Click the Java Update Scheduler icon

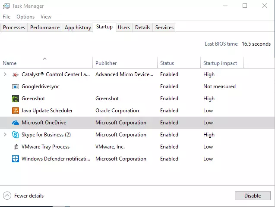click(x=16, y=111)
